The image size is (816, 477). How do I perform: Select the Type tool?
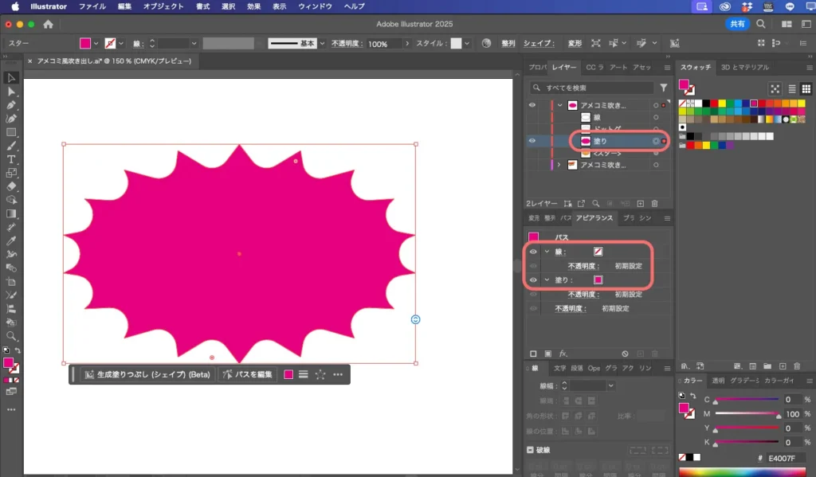(11, 159)
